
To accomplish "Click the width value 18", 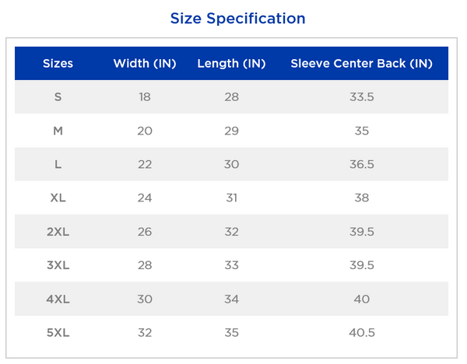I will [x=145, y=97].
